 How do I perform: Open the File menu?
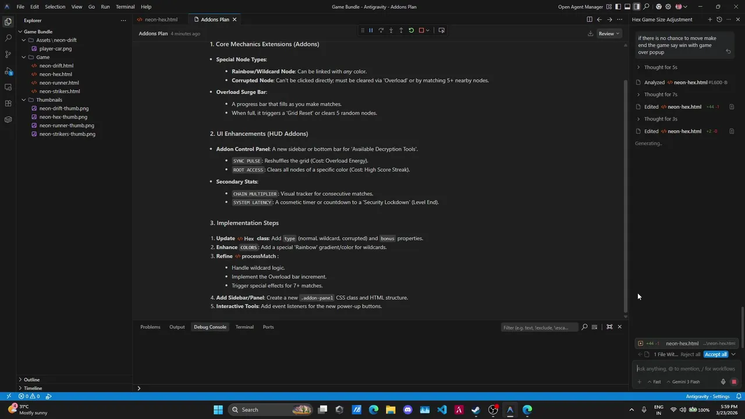(20, 7)
